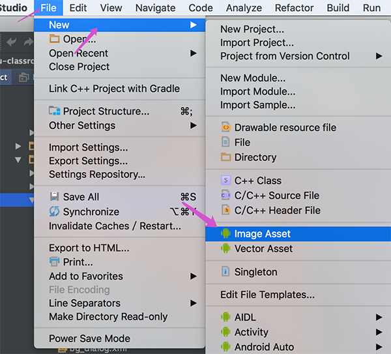Click the Print printer icon
391x354 pixels.
tap(54, 261)
